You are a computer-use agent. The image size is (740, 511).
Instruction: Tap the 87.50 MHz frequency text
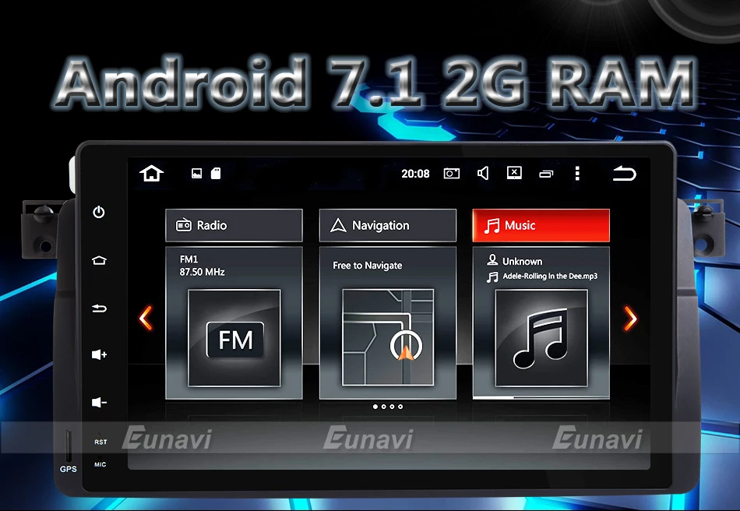tap(202, 272)
